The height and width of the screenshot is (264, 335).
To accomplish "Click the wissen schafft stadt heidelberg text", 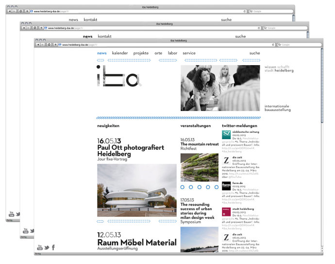I will coord(279,69).
